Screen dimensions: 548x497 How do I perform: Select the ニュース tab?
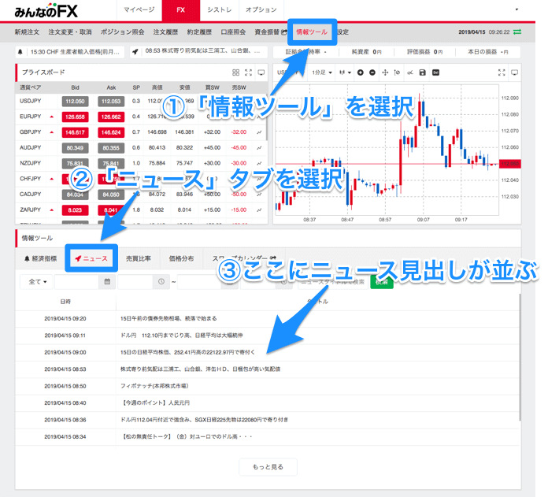point(91,258)
